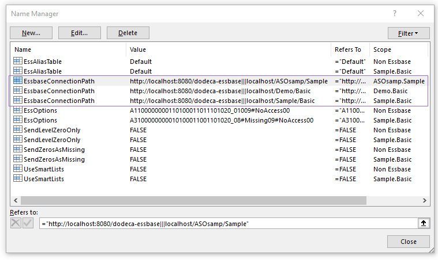
Task: Select UseSmartLists icon with Sample.Basic scope
Action: click(x=17, y=178)
